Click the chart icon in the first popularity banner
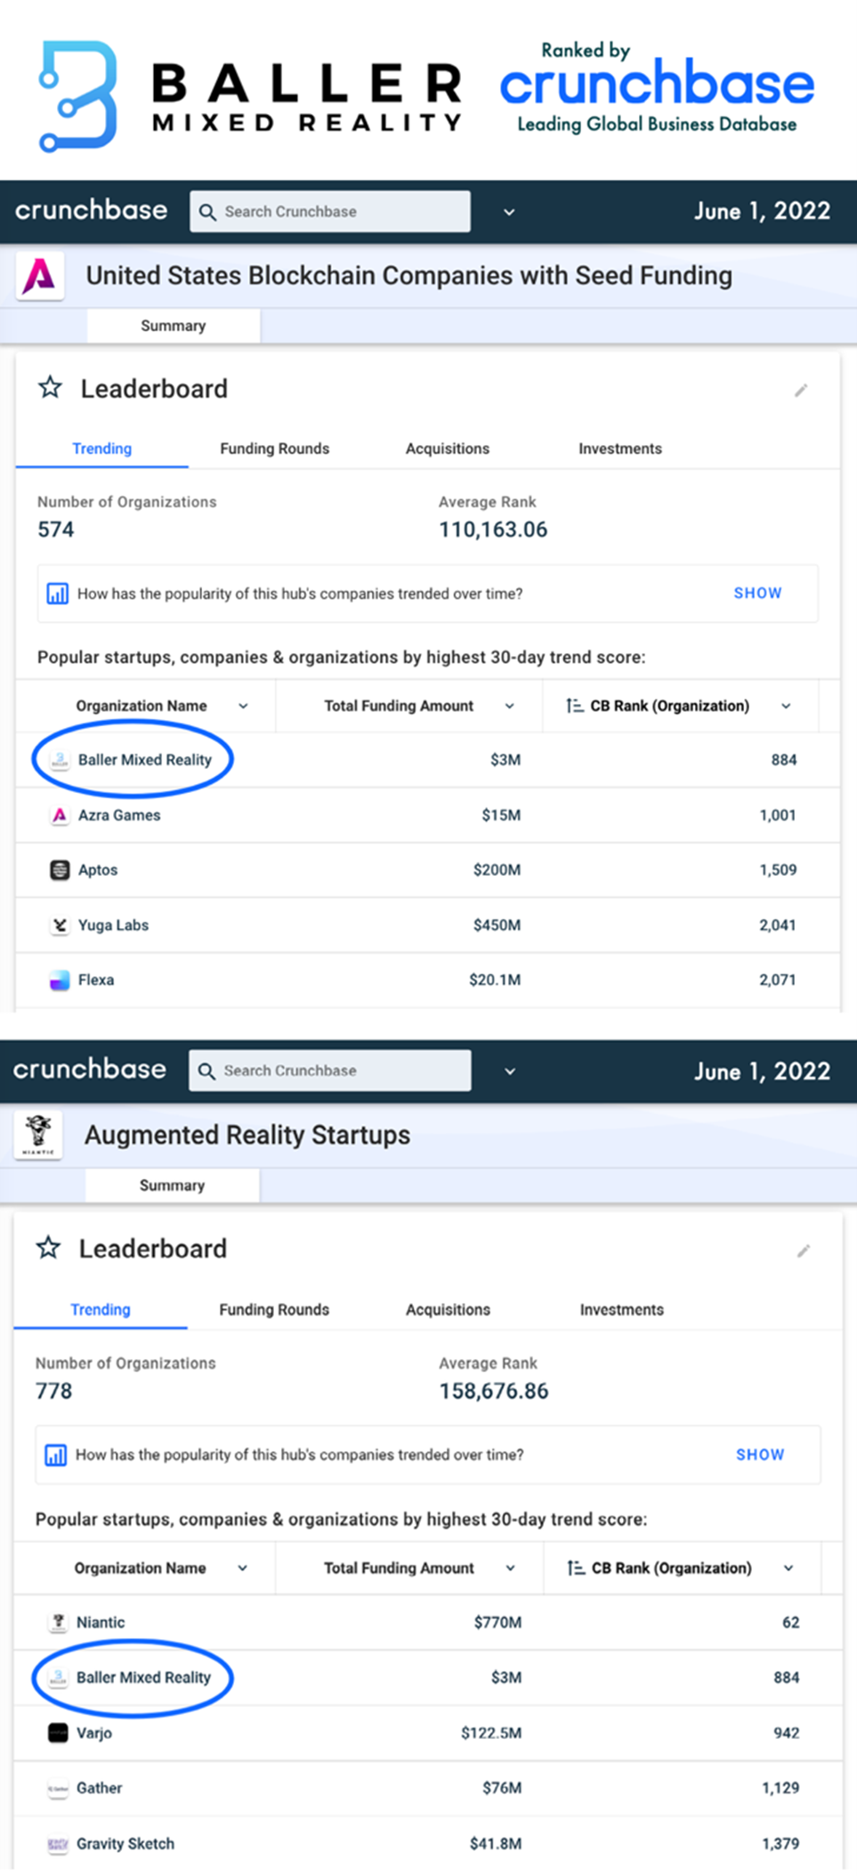 click(x=57, y=594)
